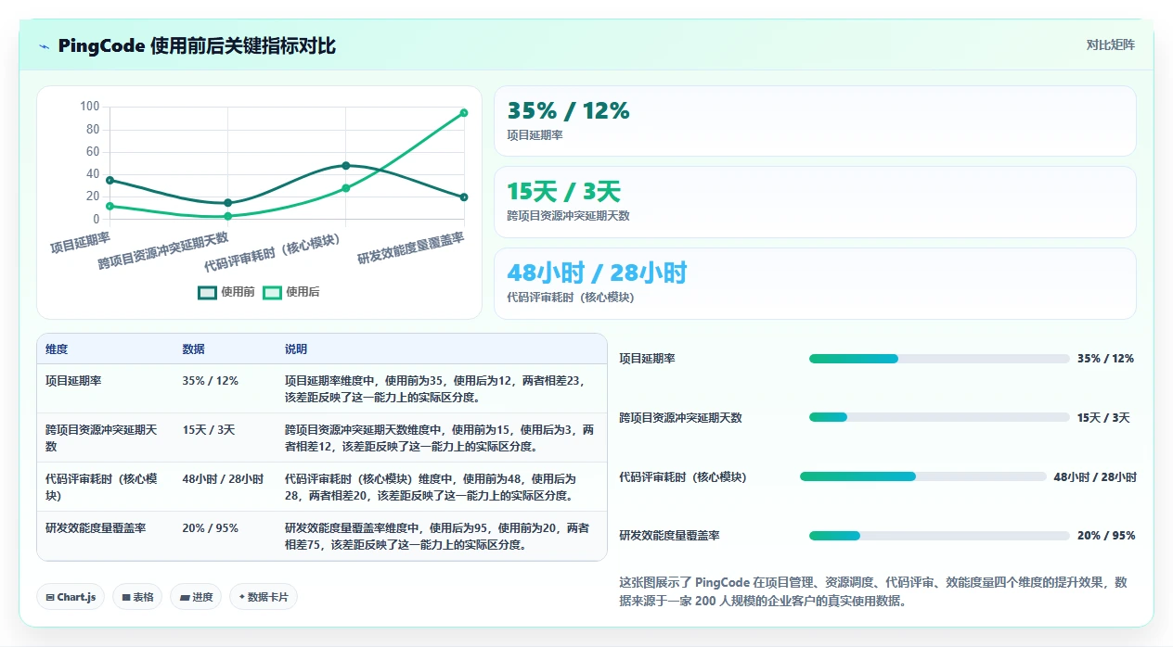Click the 使用后 data point at 95 on chart
The image size is (1173, 647).
point(463,113)
